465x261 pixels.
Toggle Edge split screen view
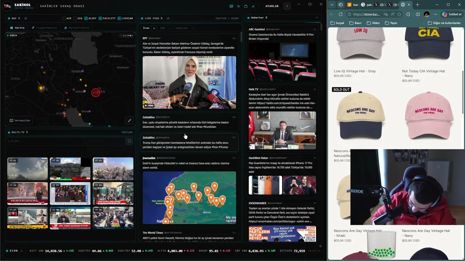(x=417, y=14)
